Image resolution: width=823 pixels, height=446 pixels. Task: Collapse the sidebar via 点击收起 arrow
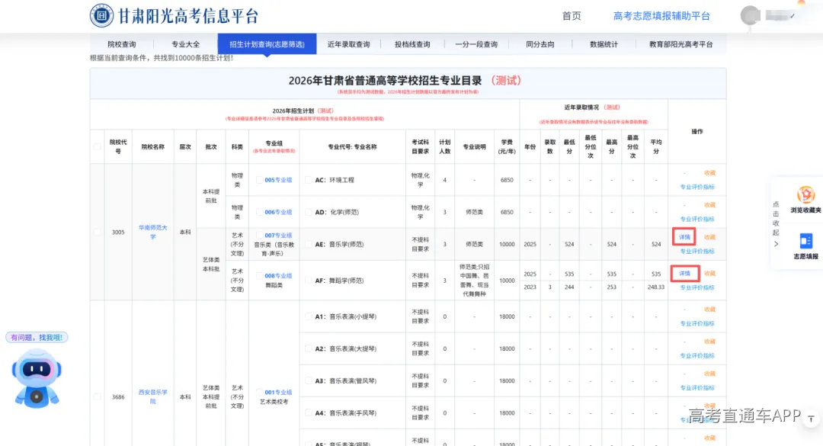776,244
